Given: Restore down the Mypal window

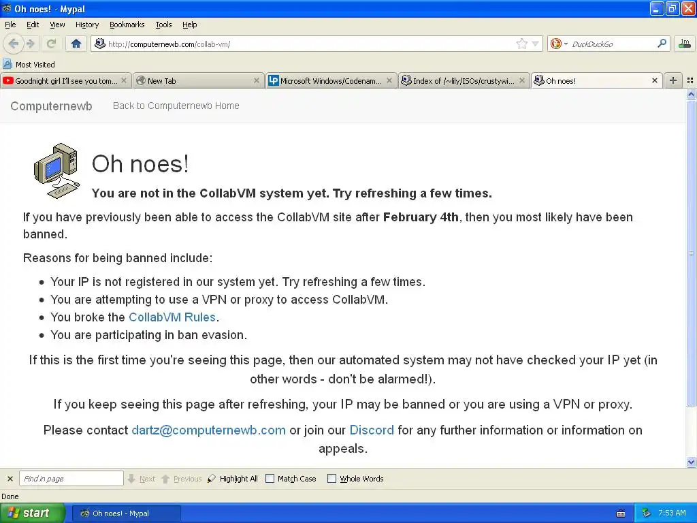Looking at the screenshot, I should coord(672,8).
